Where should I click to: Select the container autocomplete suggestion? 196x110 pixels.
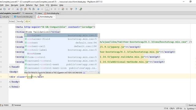(61, 35)
